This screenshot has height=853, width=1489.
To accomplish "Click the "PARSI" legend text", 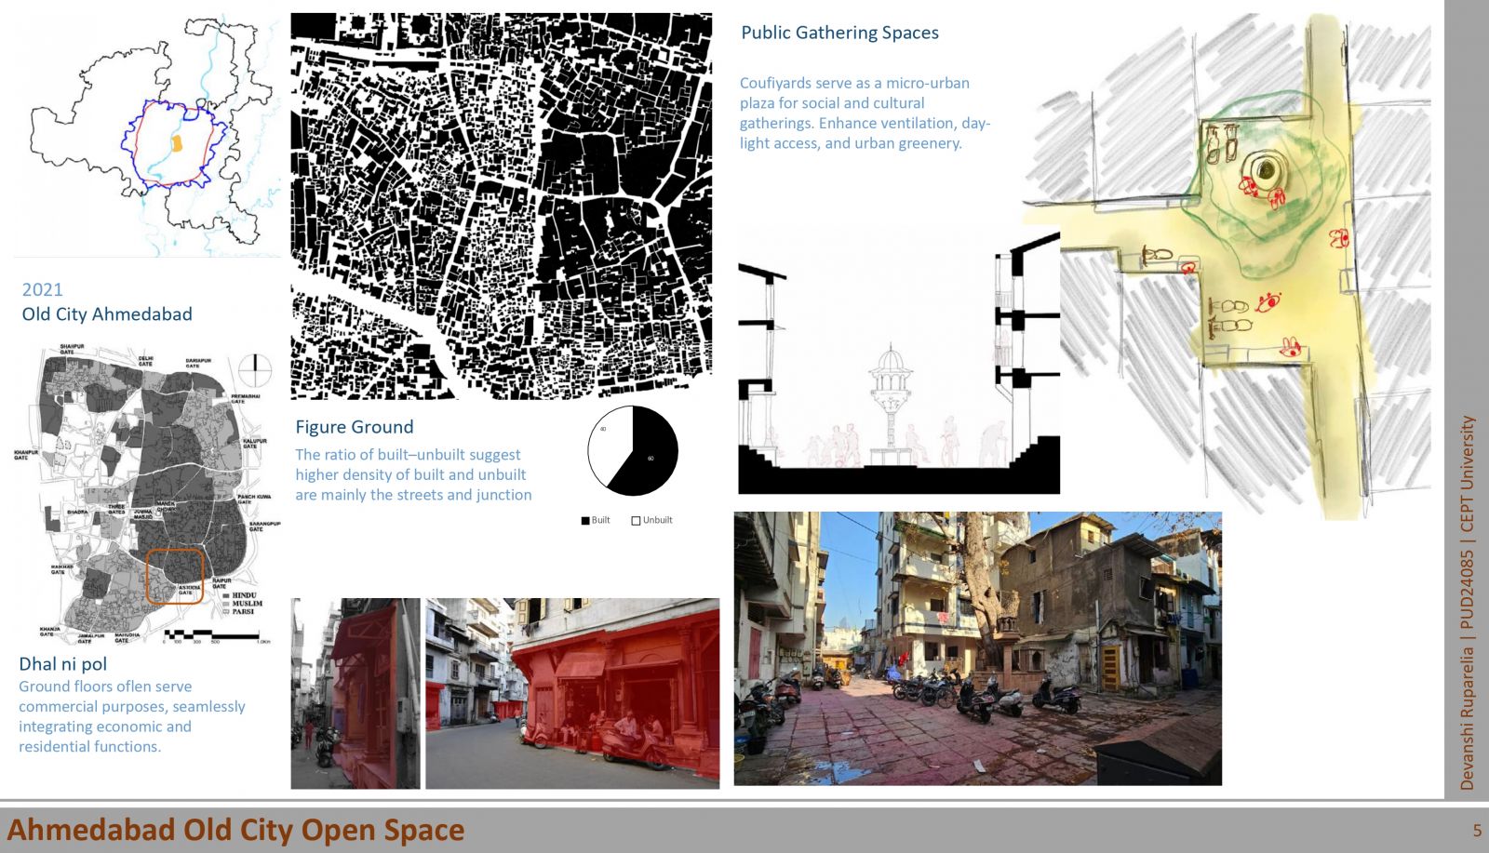I will point(243,611).
